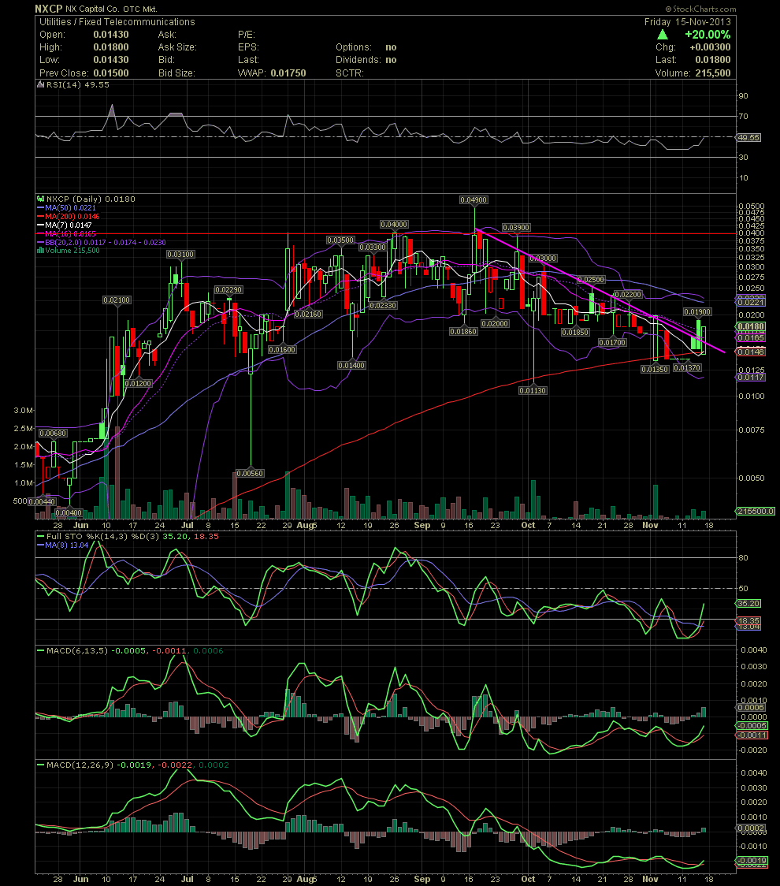Click the Full STO legend line marker
Screen dimensions: 780x886
coord(40,536)
